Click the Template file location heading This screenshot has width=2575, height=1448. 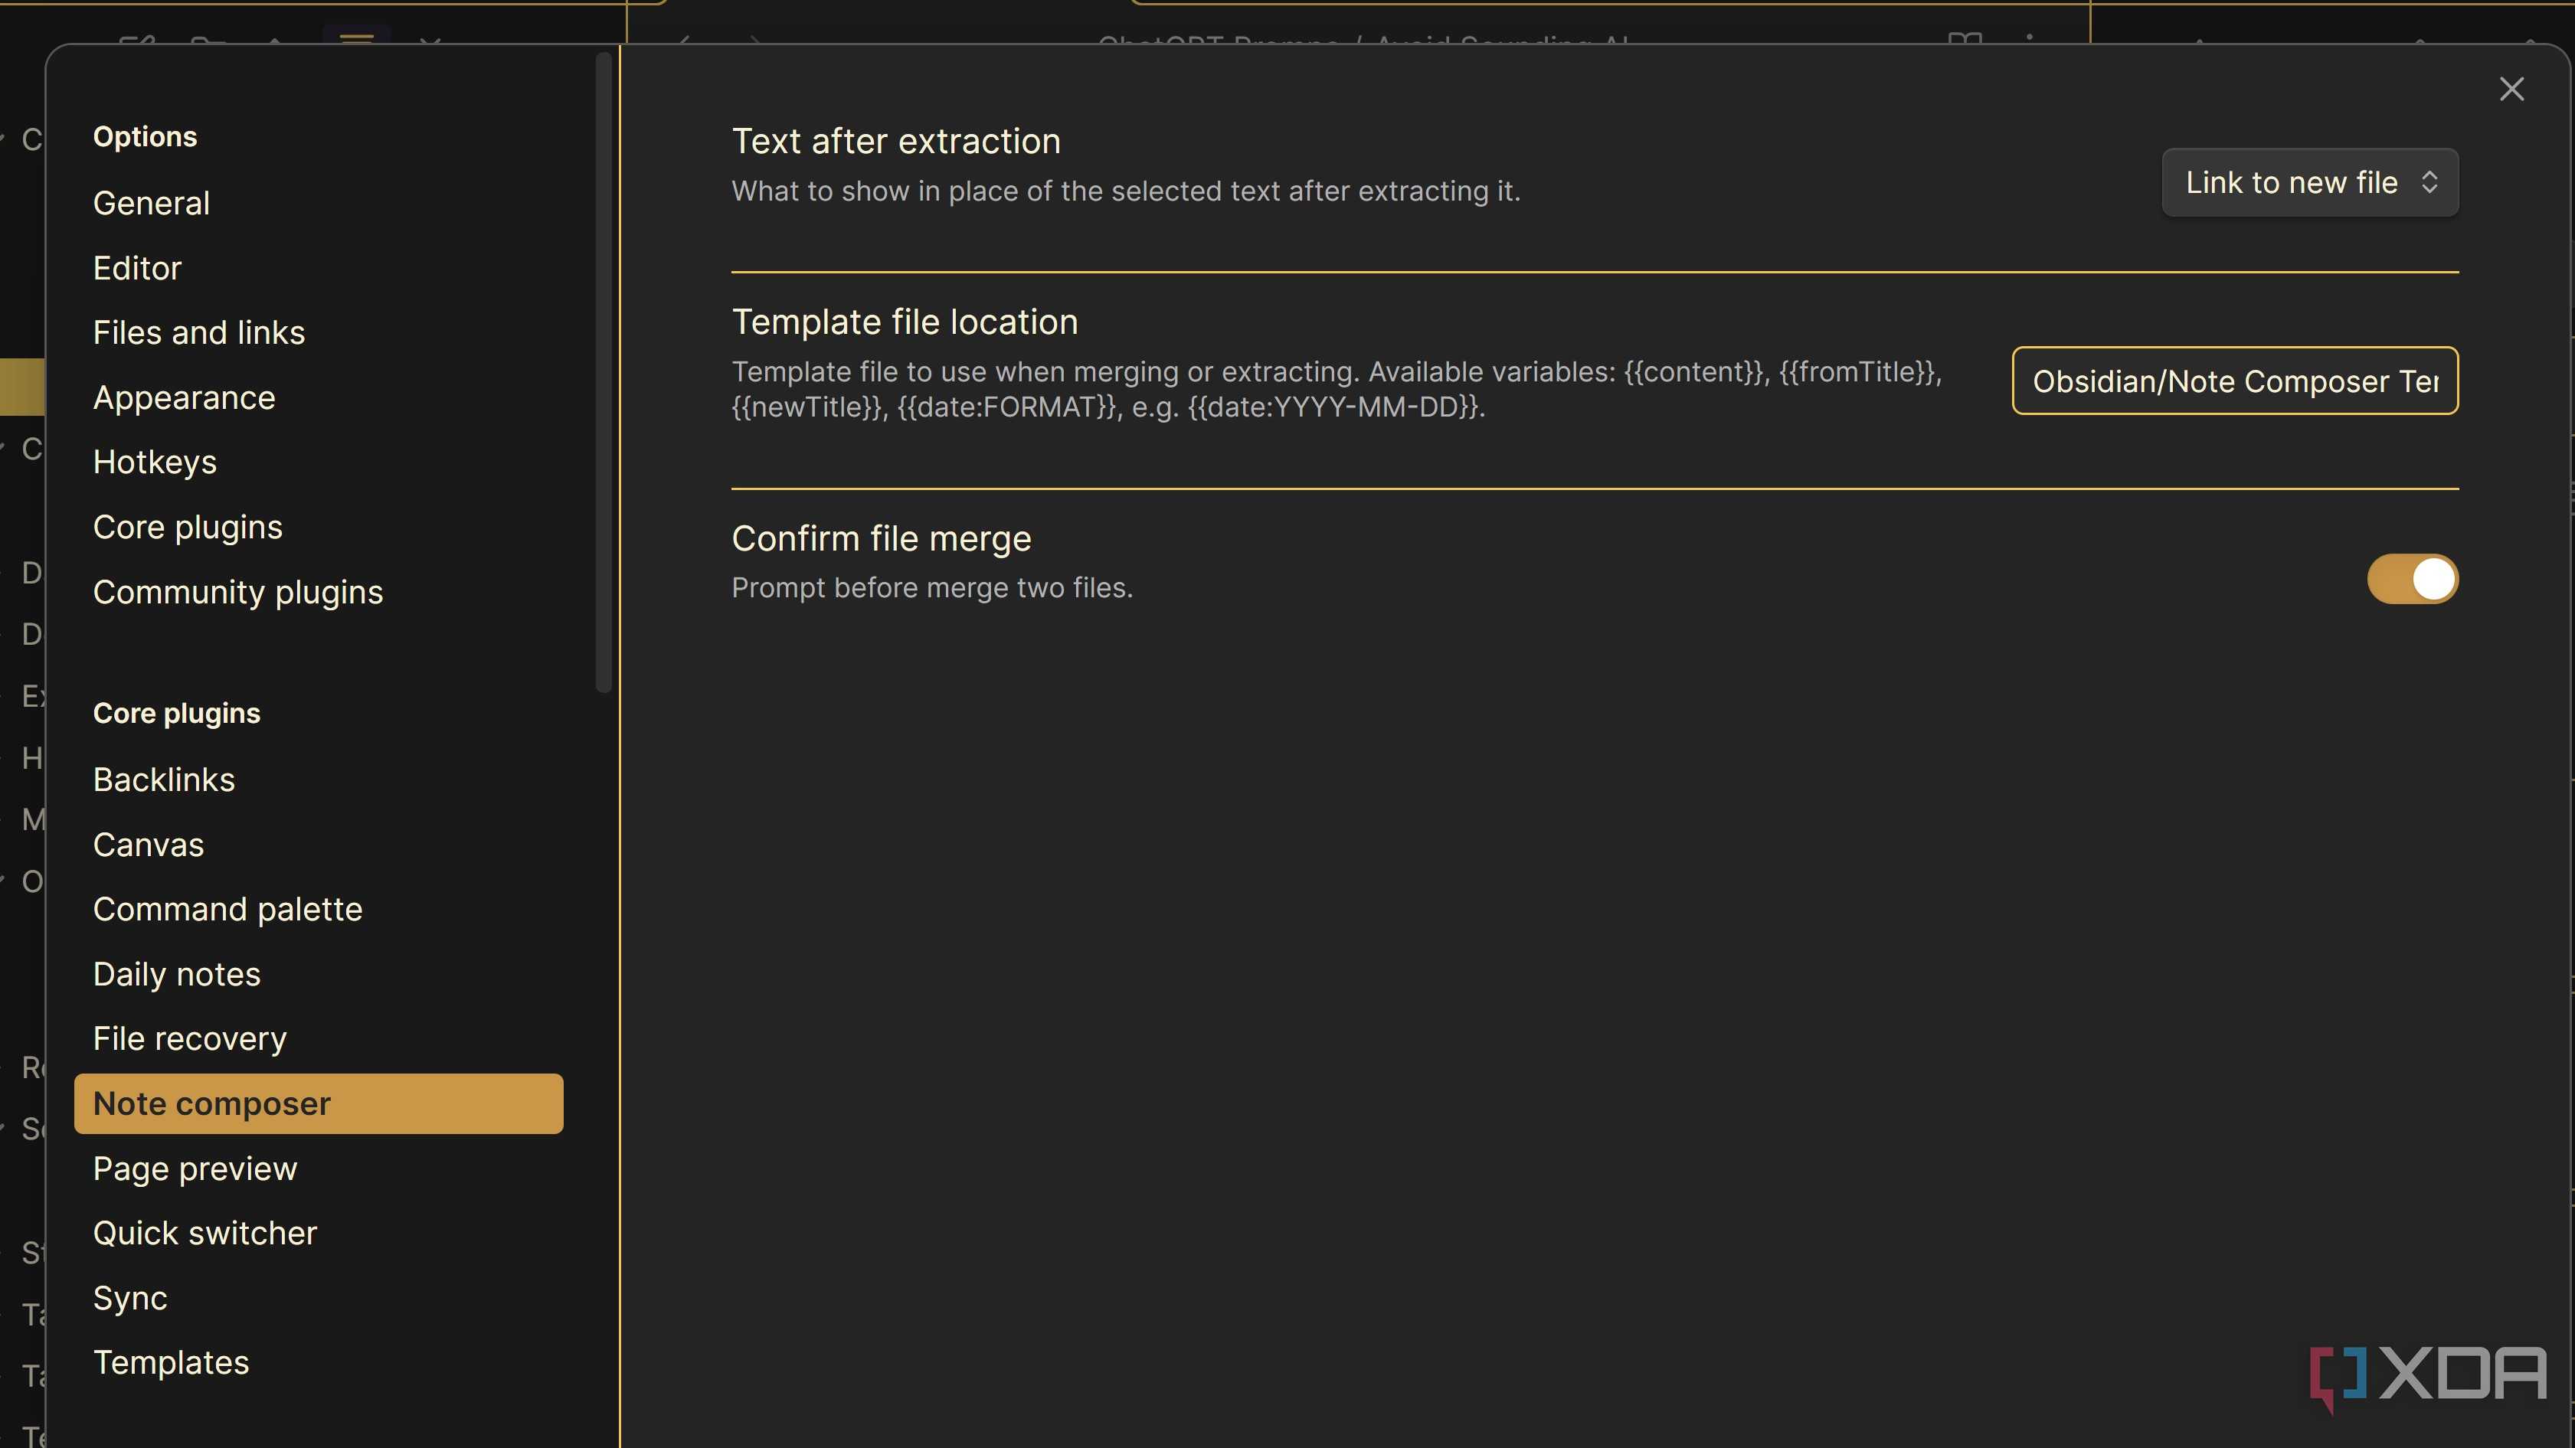tap(905, 322)
